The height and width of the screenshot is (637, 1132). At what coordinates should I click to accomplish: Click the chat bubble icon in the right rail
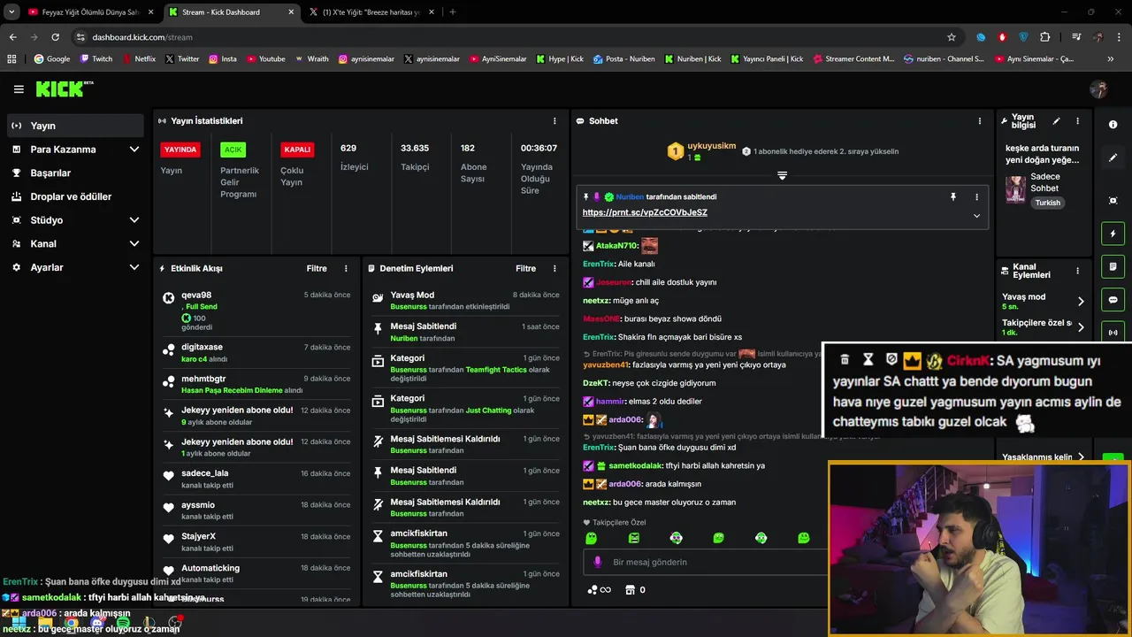coord(1113,300)
